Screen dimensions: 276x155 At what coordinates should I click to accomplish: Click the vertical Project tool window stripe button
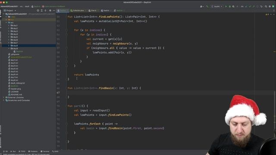pos(1,13)
